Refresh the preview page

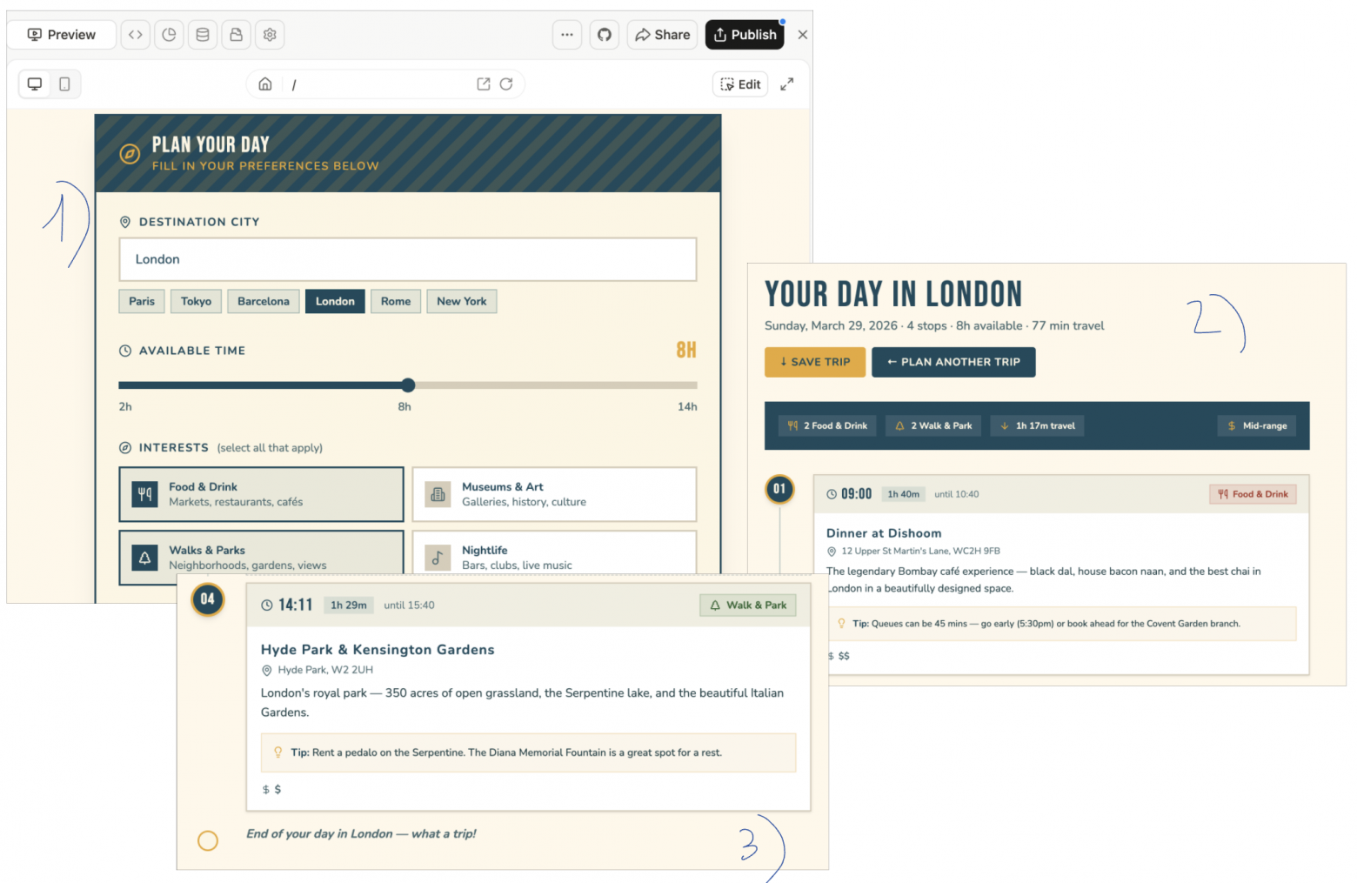click(506, 84)
